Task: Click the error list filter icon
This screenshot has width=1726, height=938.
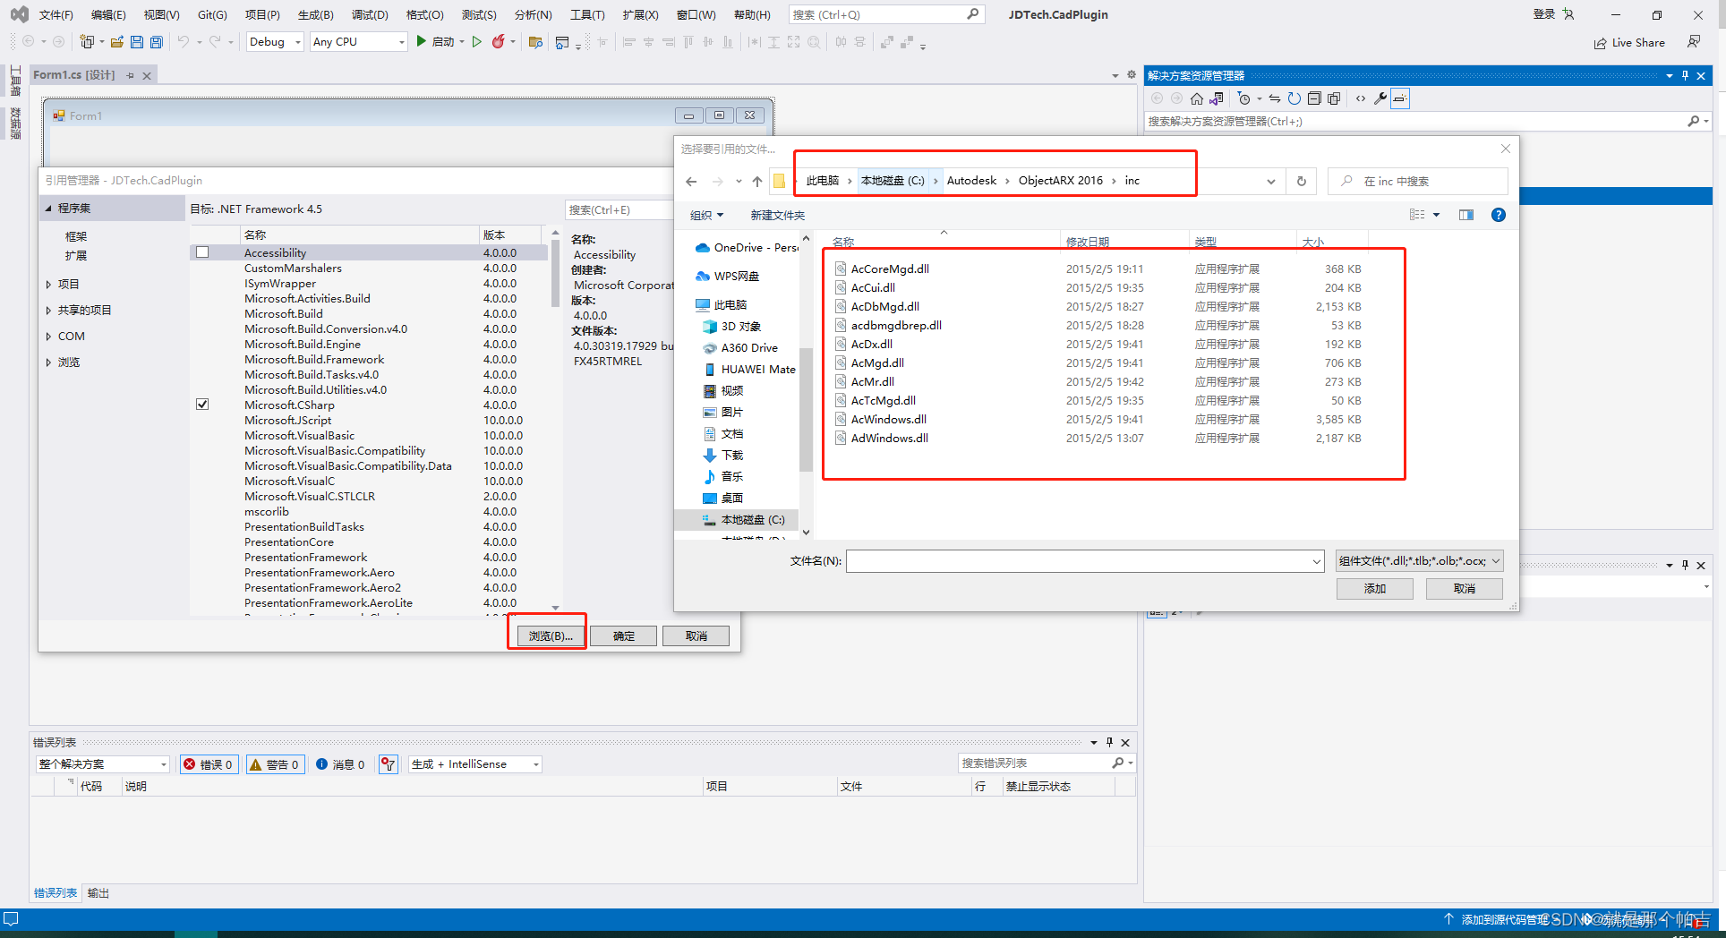Action: point(388,764)
